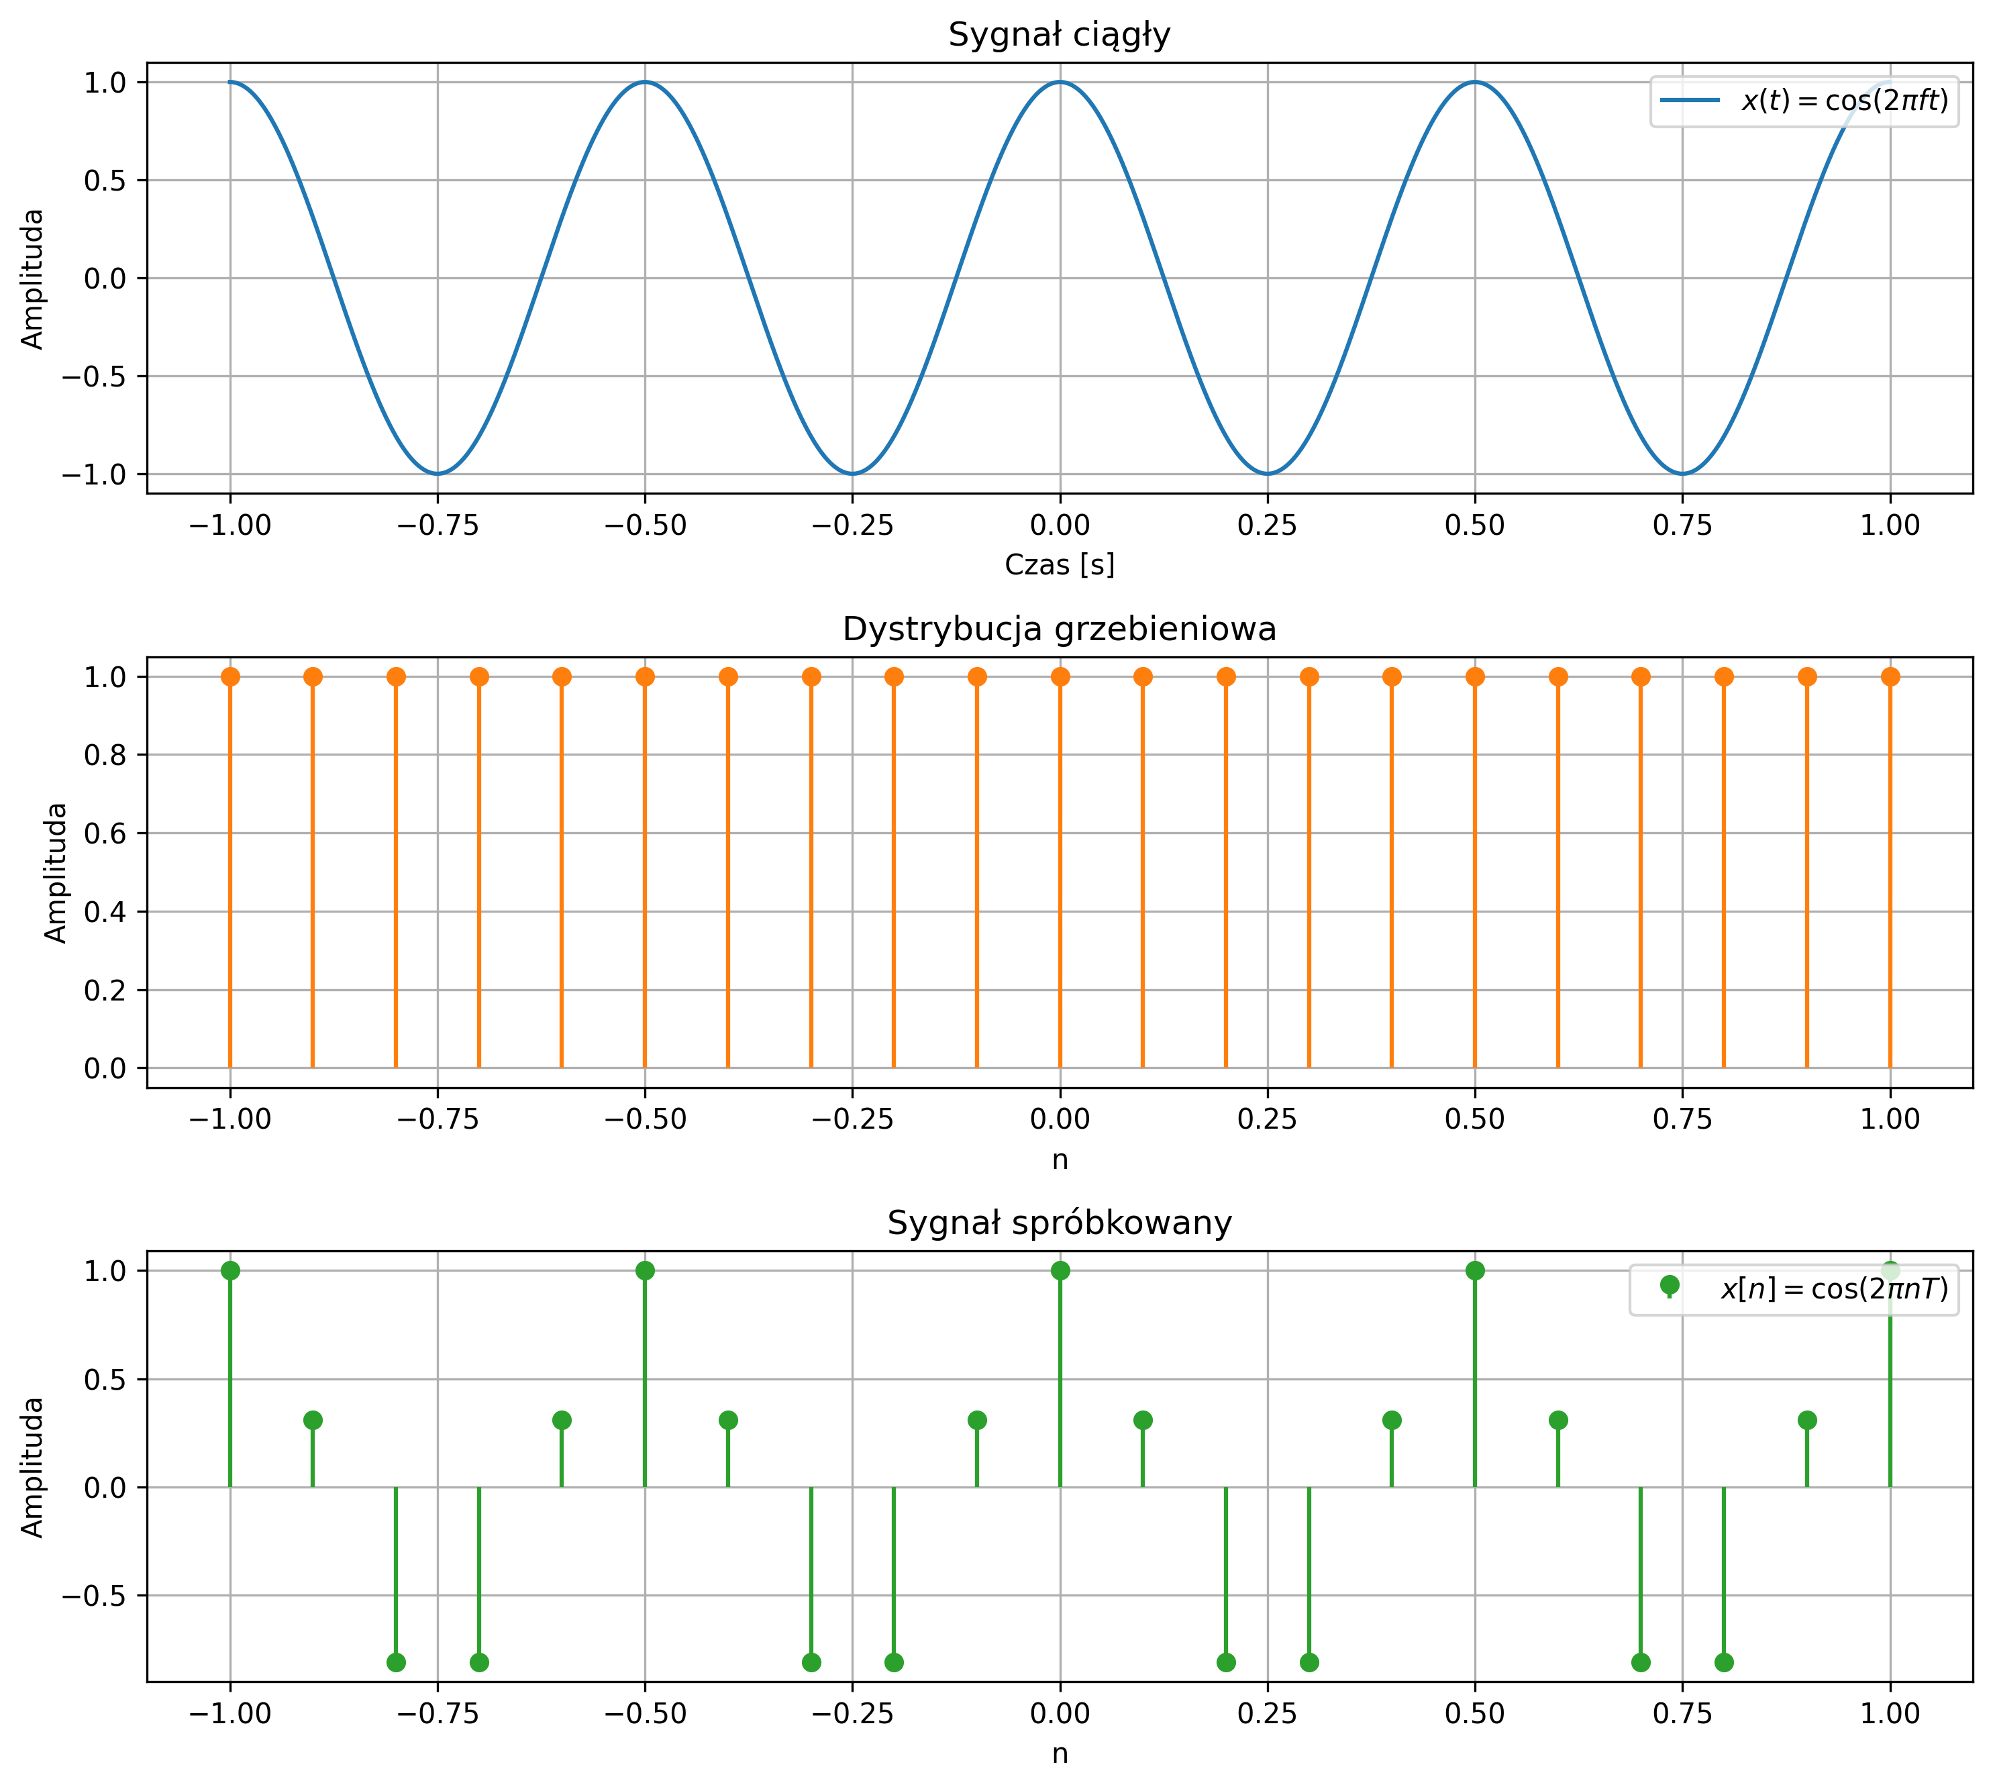Click the "Amplituda" label of the top plot
Image resolution: width=1993 pixels, height=1789 pixels.
click(x=32, y=278)
